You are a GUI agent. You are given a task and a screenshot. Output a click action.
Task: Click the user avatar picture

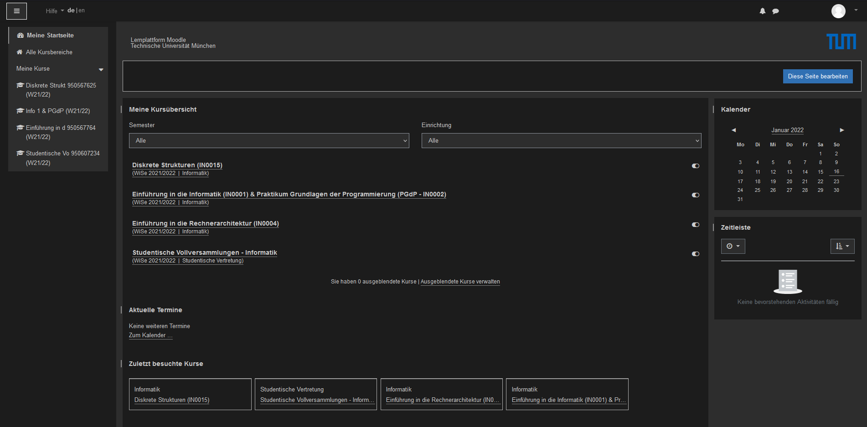pos(838,11)
